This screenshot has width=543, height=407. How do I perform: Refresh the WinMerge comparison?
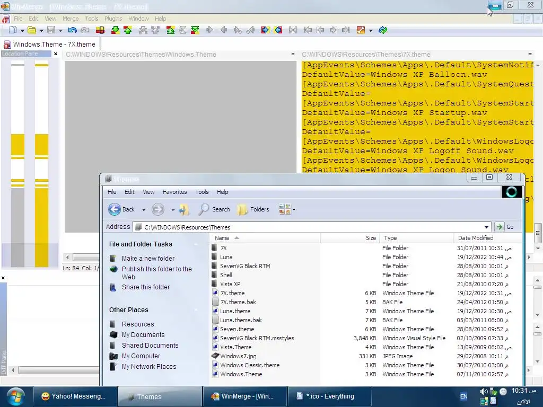pyautogui.click(x=383, y=30)
